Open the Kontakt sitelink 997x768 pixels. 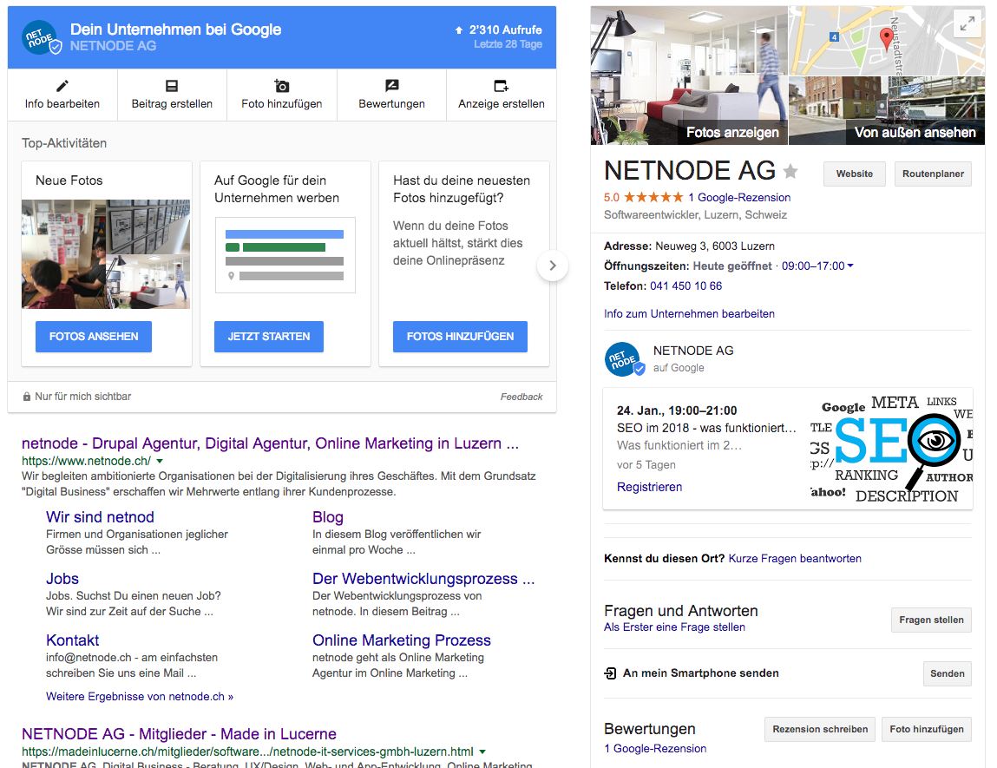(x=73, y=640)
